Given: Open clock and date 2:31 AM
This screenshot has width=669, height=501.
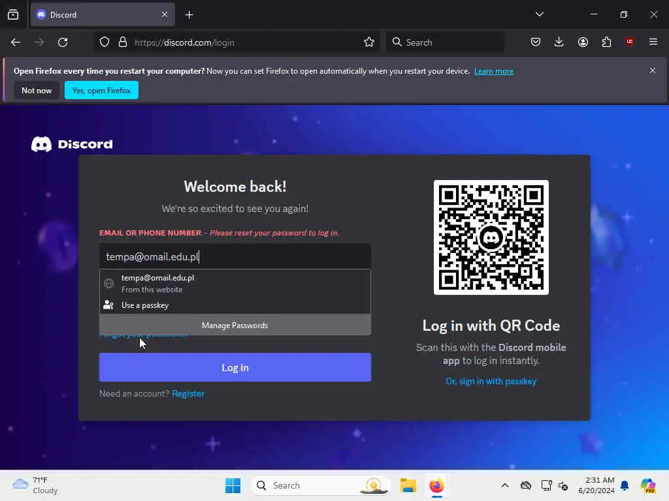Looking at the screenshot, I should (596, 485).
